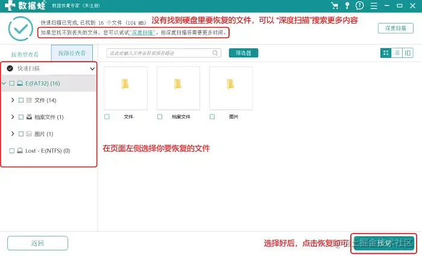
Task: Click the E:(FAT32) drive icon
Action: pyautogui.click(x=20, y=83)
